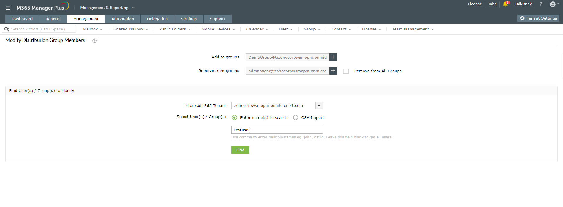Open the Calendar menu
Viewport: 563px width, 207px height.
[x=257, y=29]
